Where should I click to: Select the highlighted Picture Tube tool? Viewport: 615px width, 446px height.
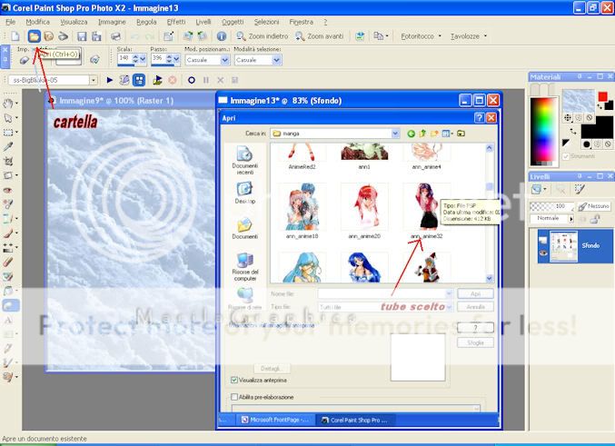11,305
